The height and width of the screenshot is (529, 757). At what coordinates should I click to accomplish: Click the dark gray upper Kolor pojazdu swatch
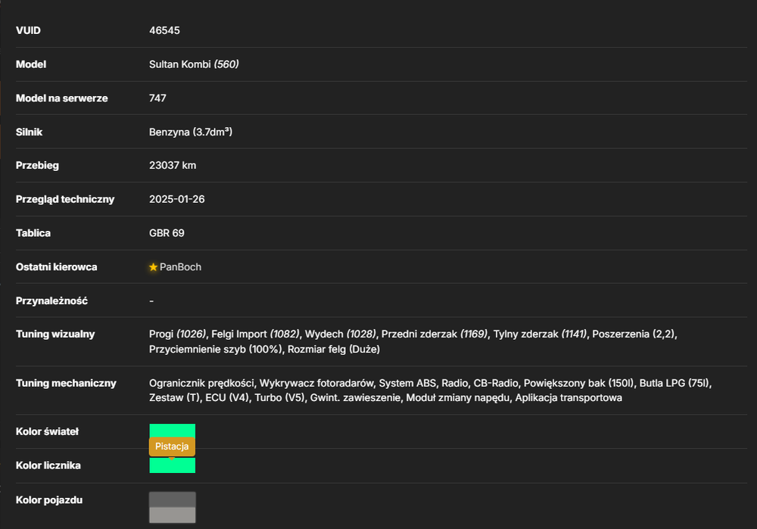pyautogui.click(x=173, y=499)
